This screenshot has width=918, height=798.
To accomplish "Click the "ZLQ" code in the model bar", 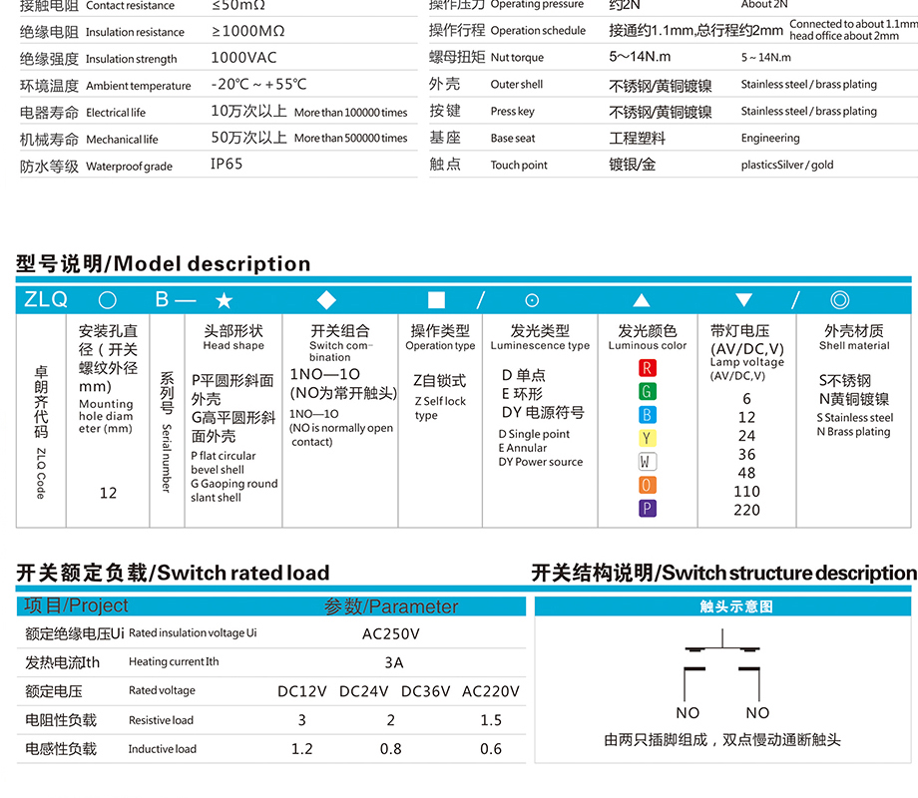I will (46, 300).
